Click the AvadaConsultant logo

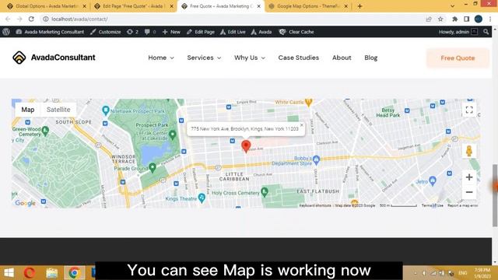(54, 58)
